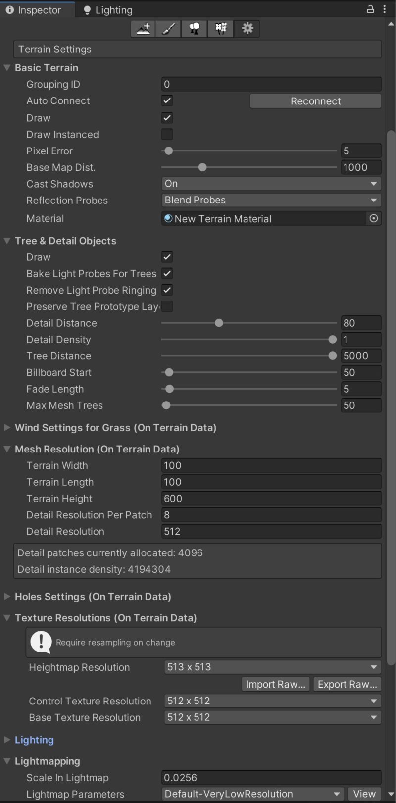Click the Grouping ID input field
This screenshot has height=803, width=396.
[x=271, y=84]
